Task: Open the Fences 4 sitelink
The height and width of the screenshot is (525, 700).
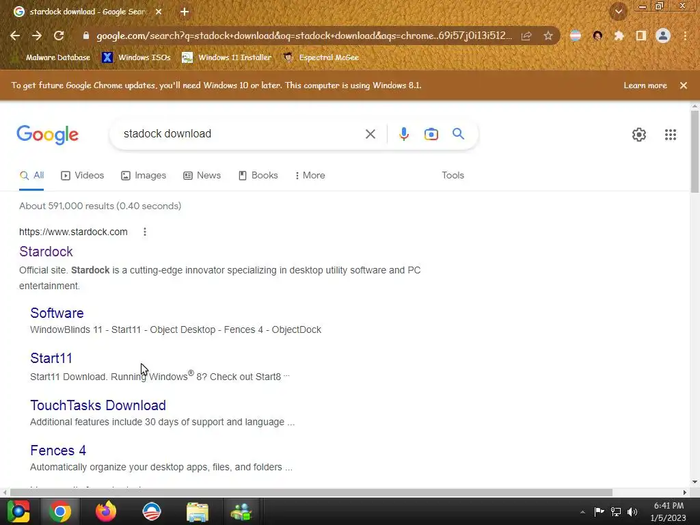Action: tap(58, 450)
